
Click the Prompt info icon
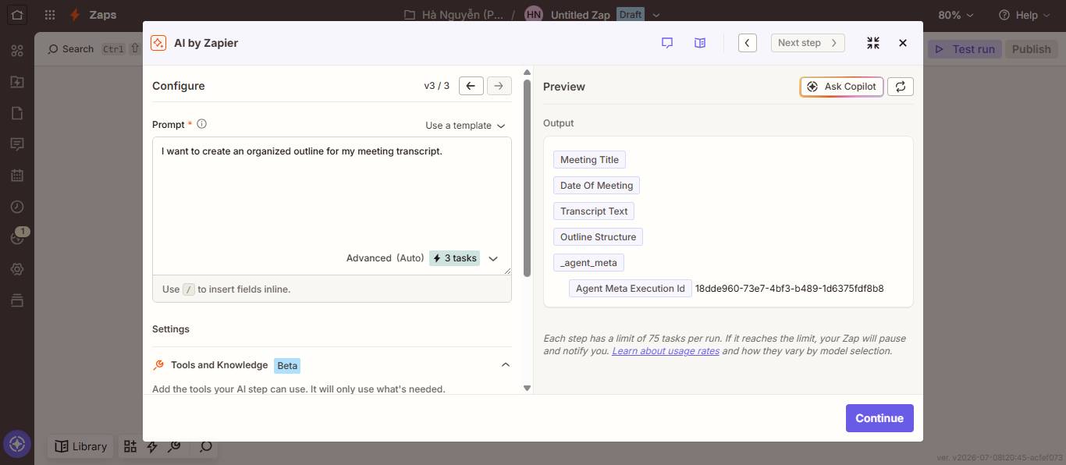(x=201, y=124)
